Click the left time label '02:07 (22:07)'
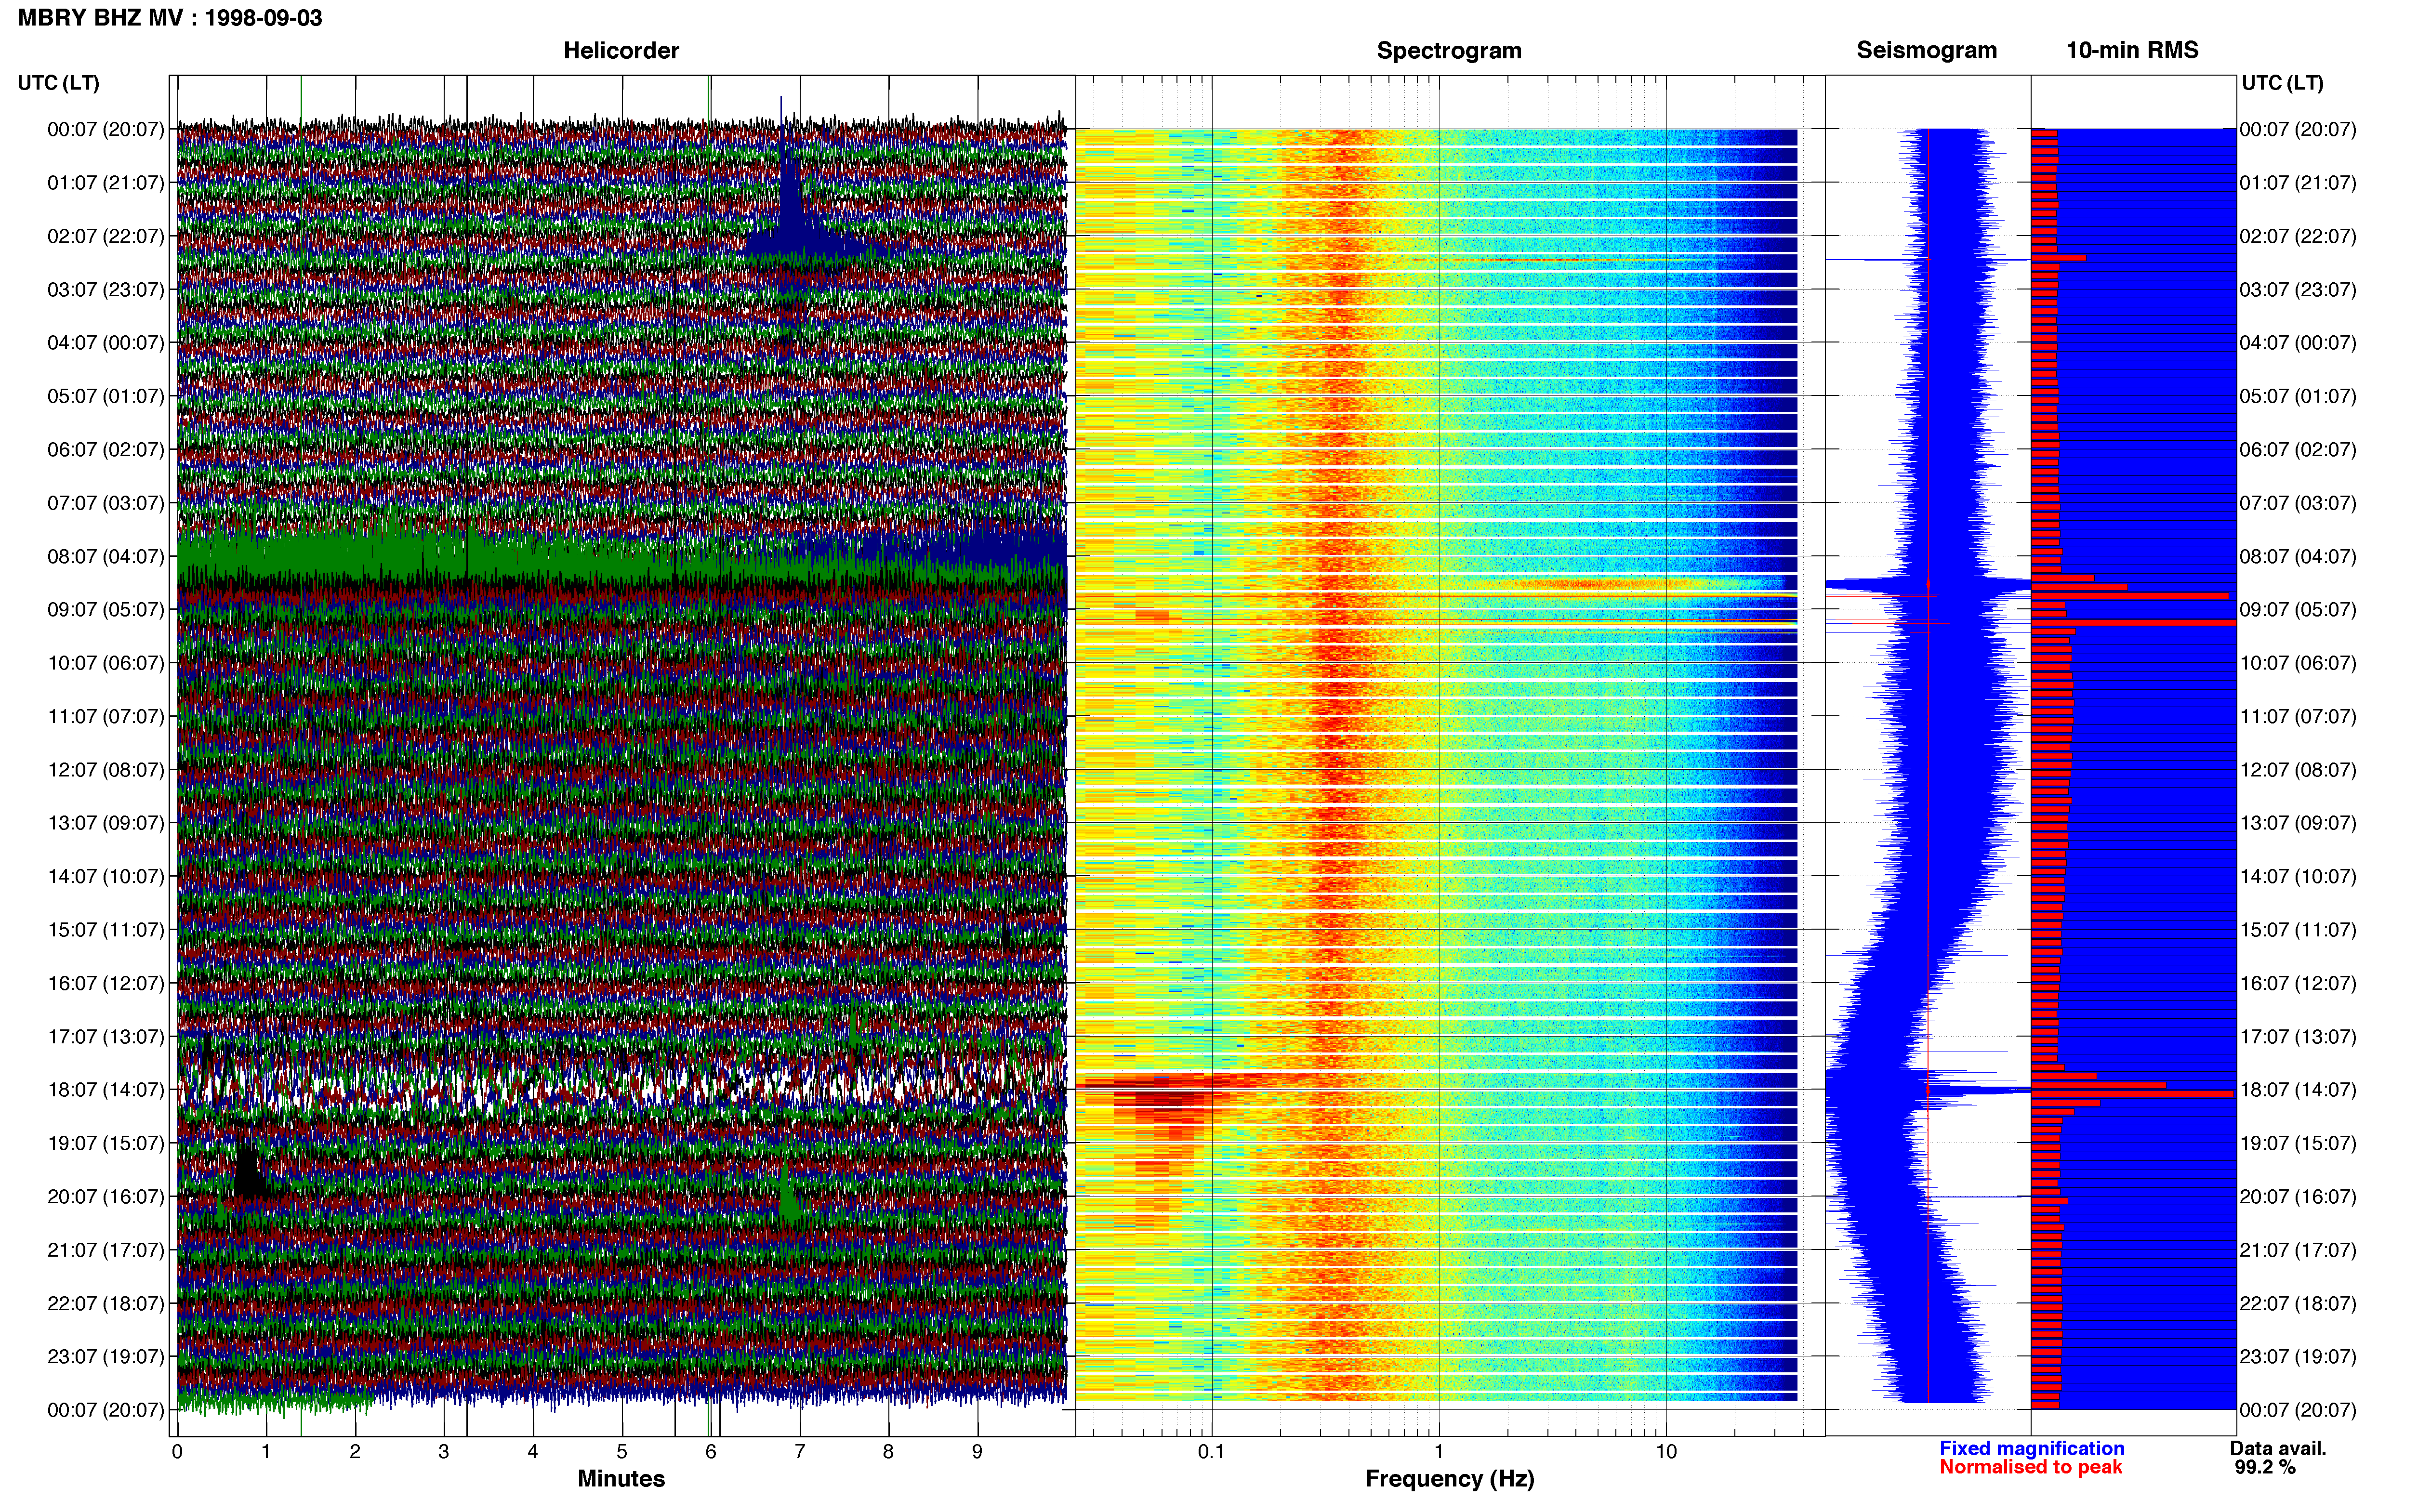 coord(105,237)
